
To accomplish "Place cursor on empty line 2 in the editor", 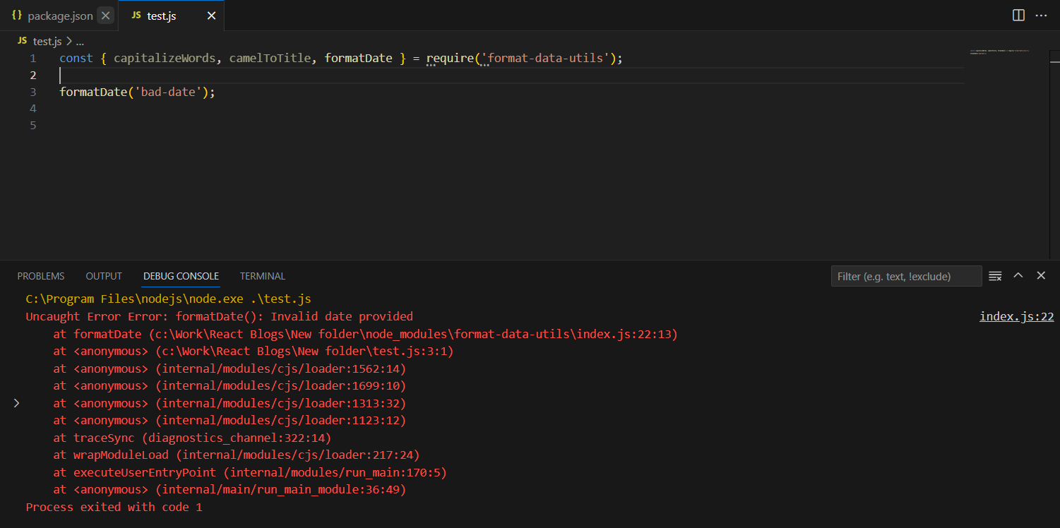I will (x=511, y=76).
